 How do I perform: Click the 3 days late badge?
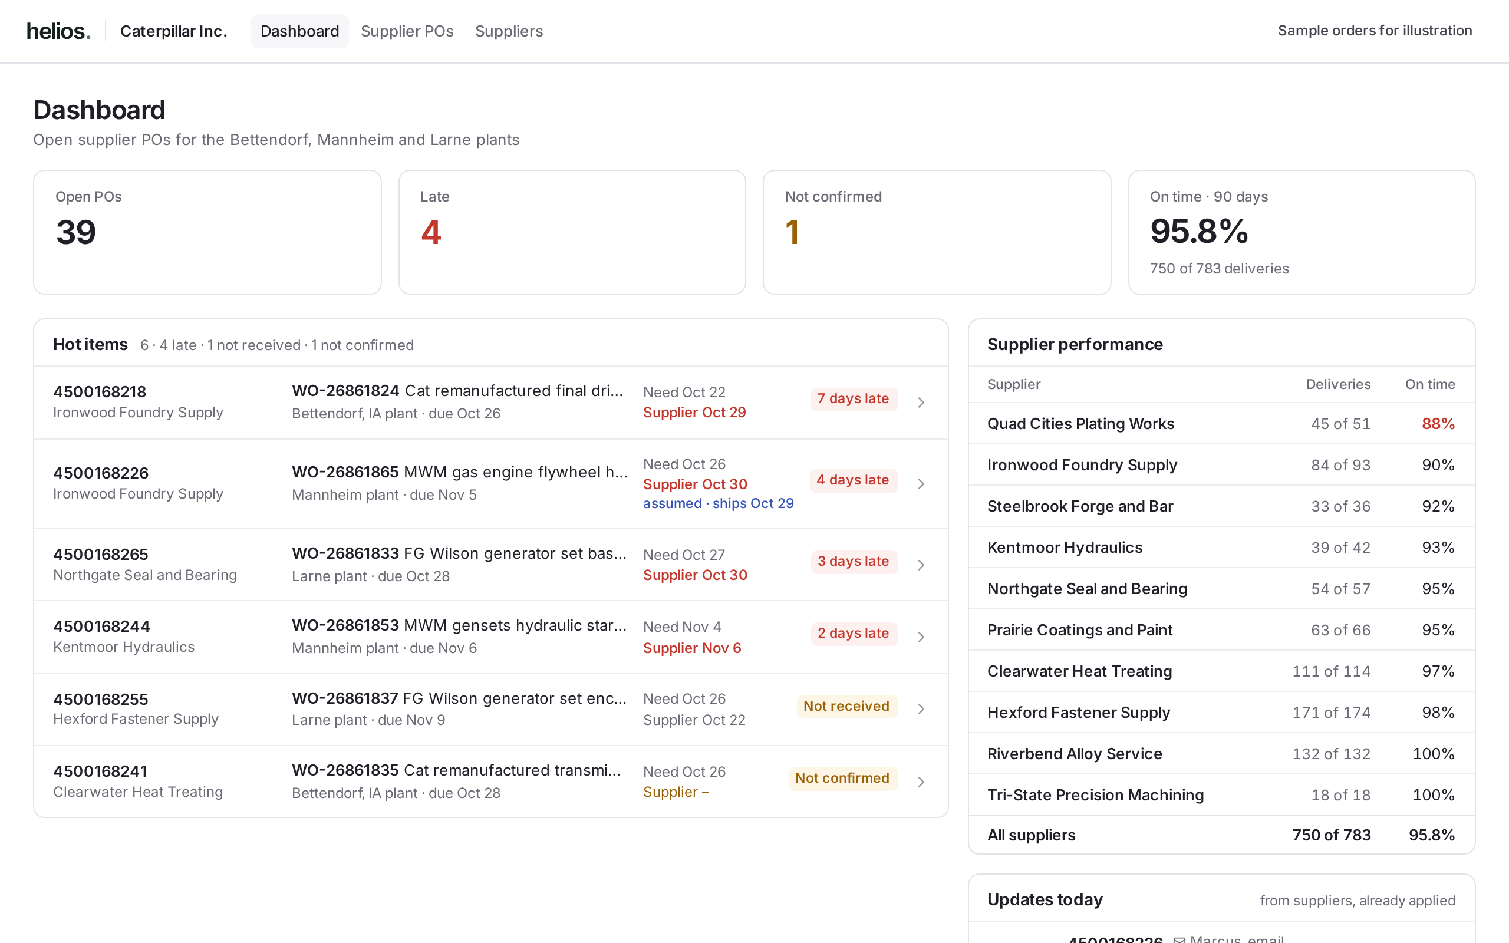854,561
